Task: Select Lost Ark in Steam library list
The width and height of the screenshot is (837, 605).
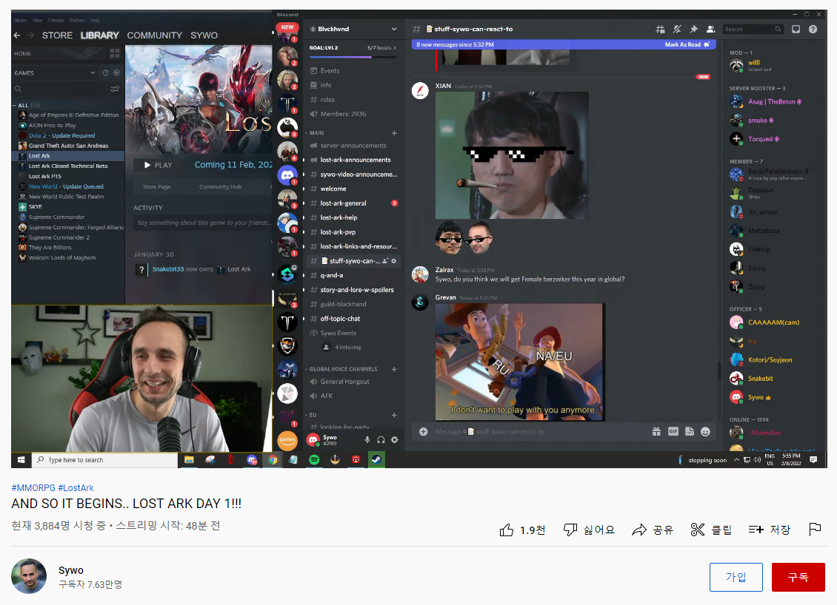Action: (68, 156)
